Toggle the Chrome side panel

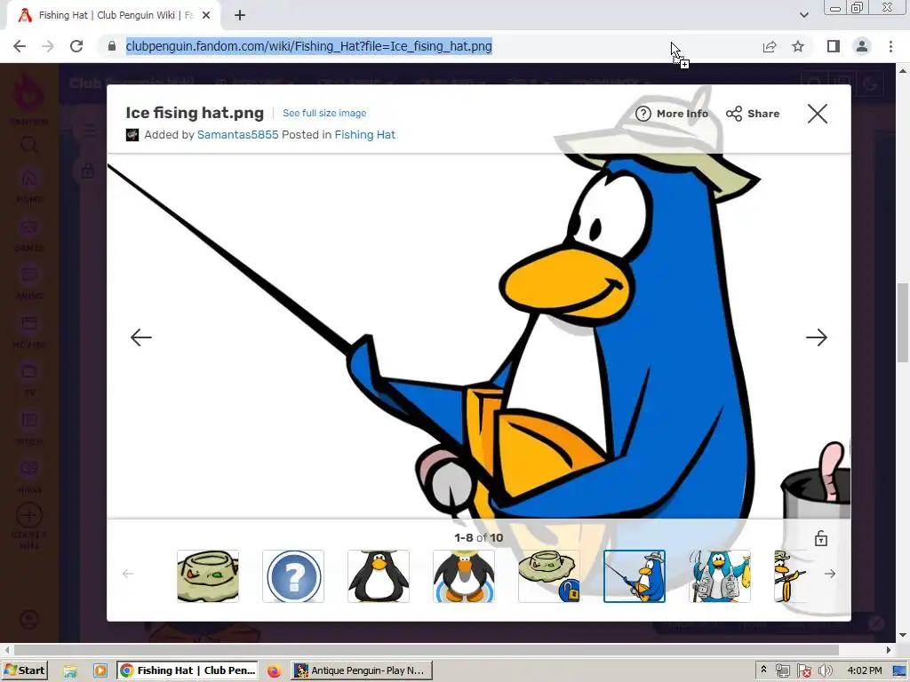834,46
